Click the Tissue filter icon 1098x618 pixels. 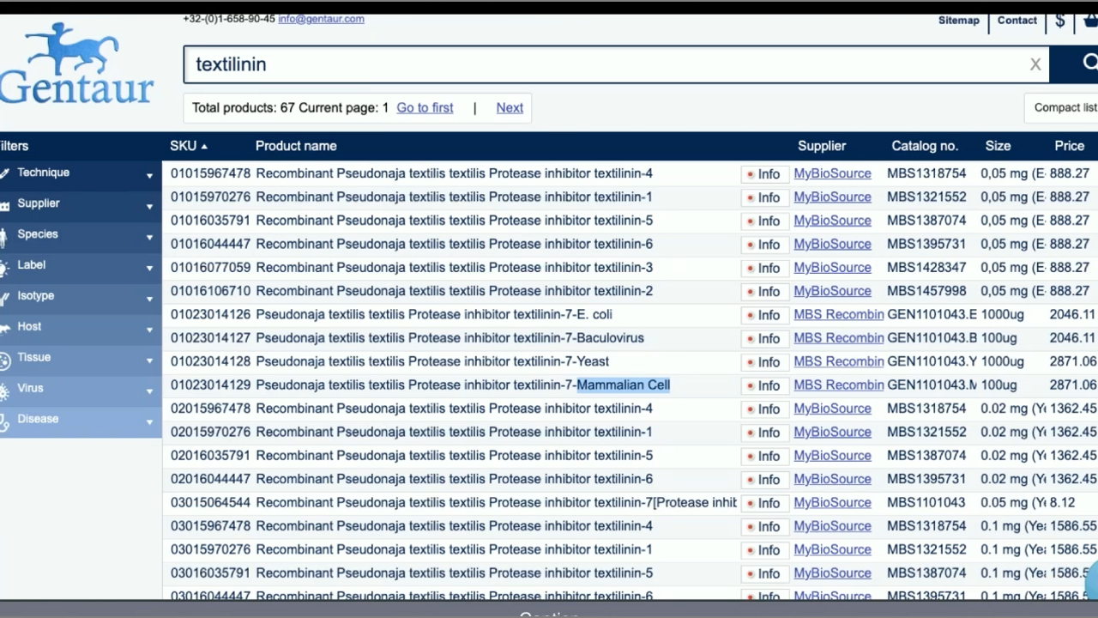tap(5, 359)
